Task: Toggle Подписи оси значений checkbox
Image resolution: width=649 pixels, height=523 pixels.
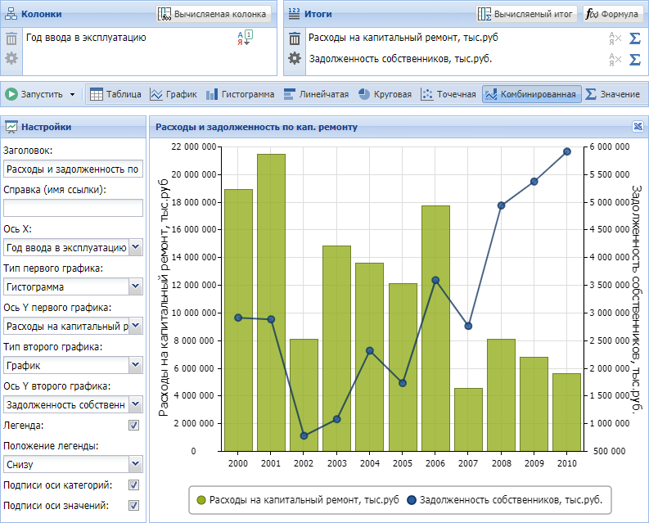Action: pyautogui.click(x=134, y=505)
